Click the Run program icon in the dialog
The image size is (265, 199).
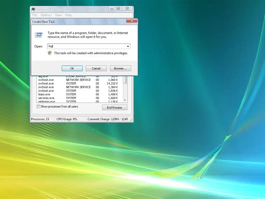pos(39,35)
